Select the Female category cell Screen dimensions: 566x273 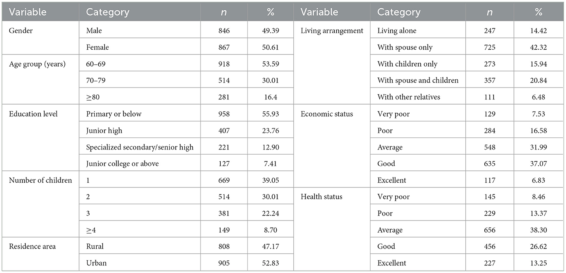(97, 47)
